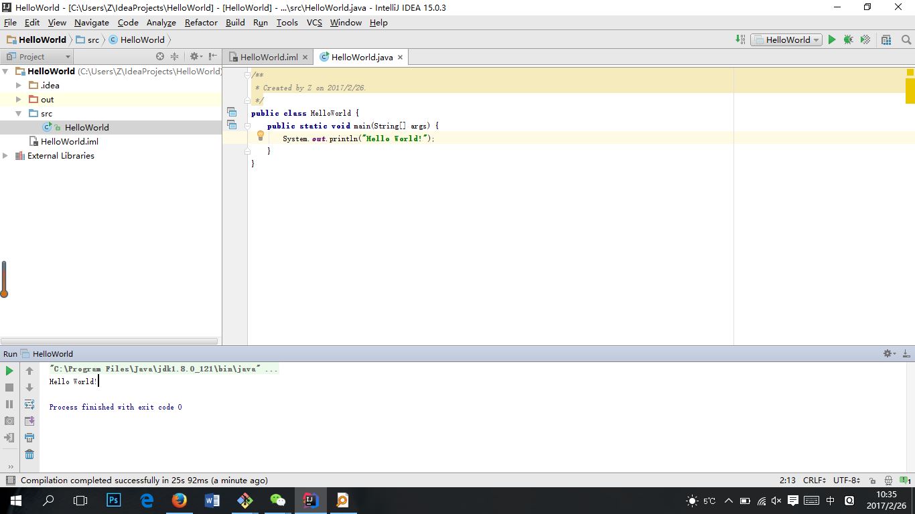
Task: Collapse the src folder
Action: pyautogui.click(x=19, y=113)
